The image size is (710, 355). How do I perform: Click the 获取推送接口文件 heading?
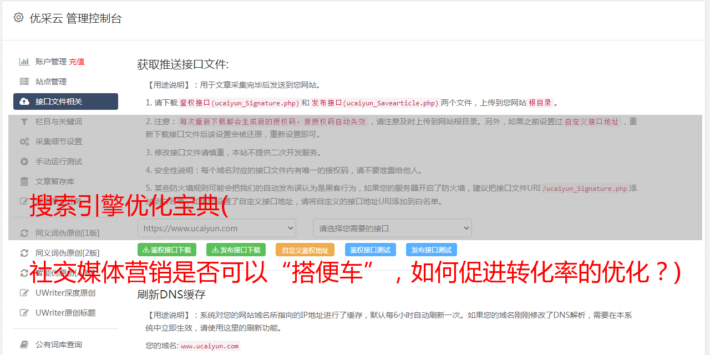pos(183,64)
